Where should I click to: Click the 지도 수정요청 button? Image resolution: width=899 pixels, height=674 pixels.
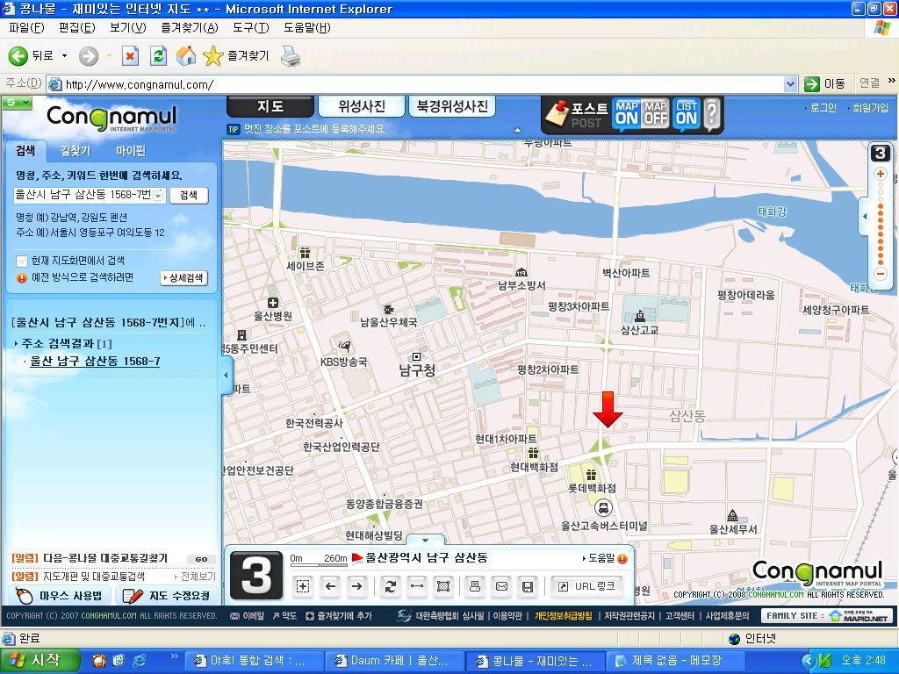[168, 596]
